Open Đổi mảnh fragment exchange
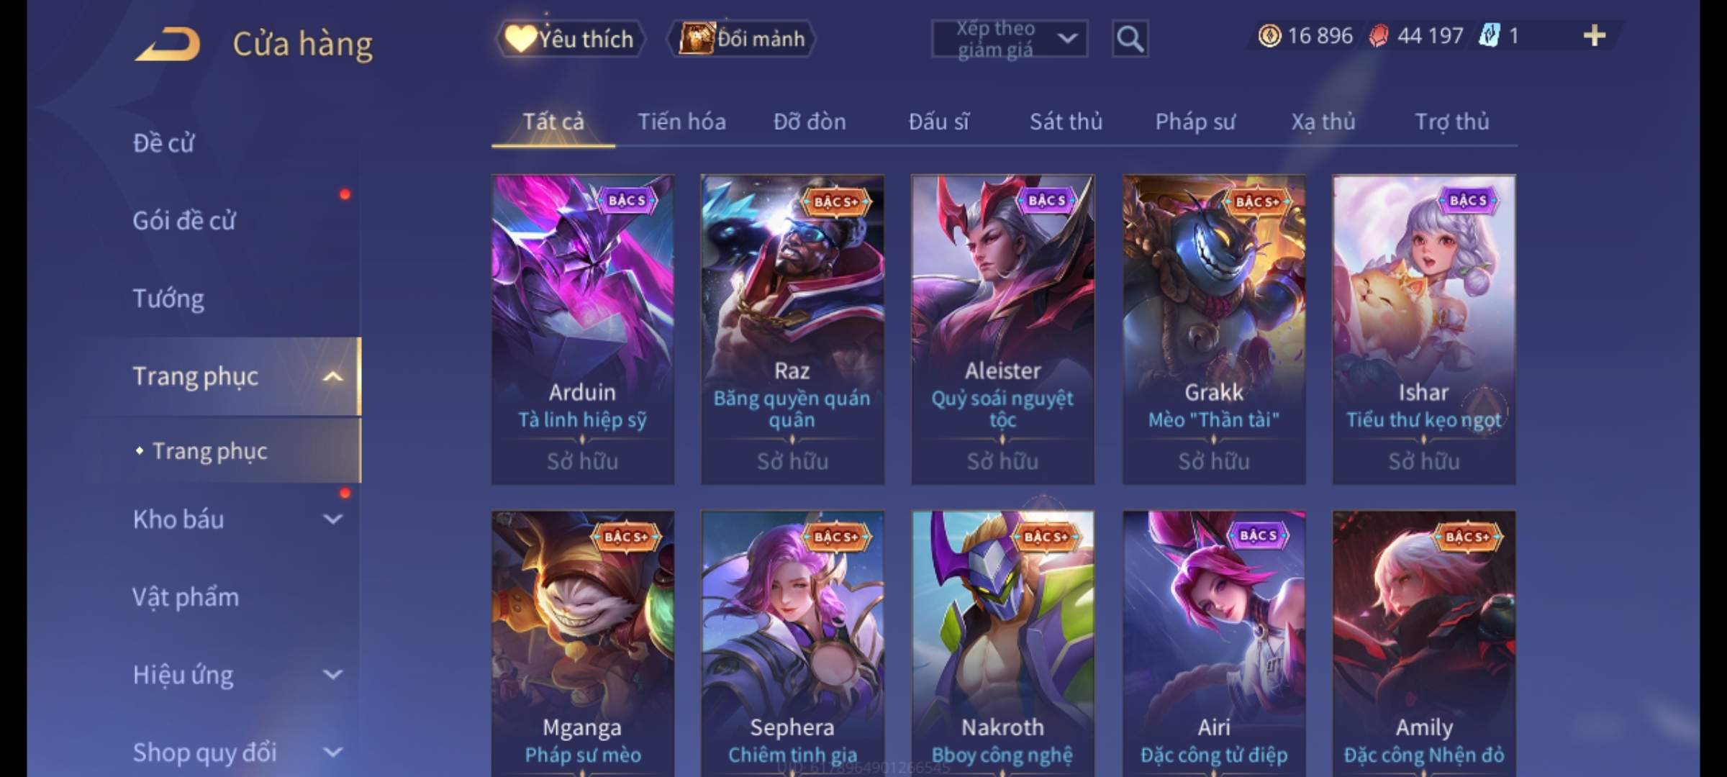The width and height of the screenshot is (1727, 777). [743, 39]
